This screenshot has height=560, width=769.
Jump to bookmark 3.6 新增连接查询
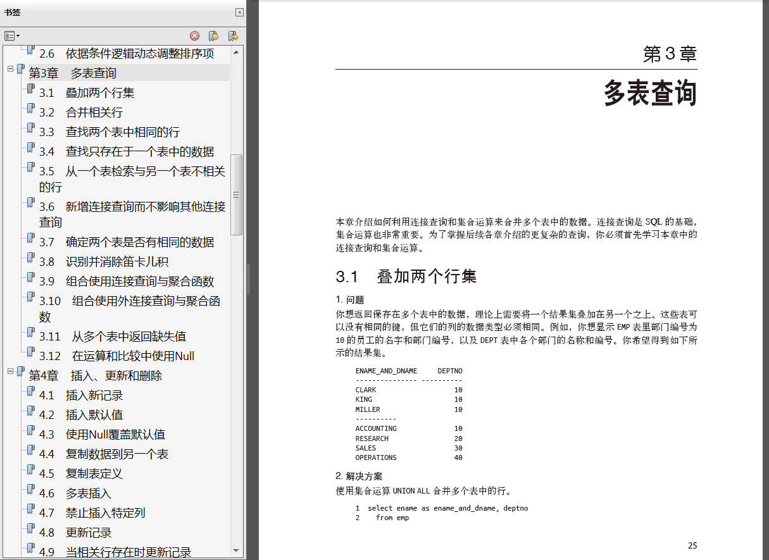(x=132, y=215)
